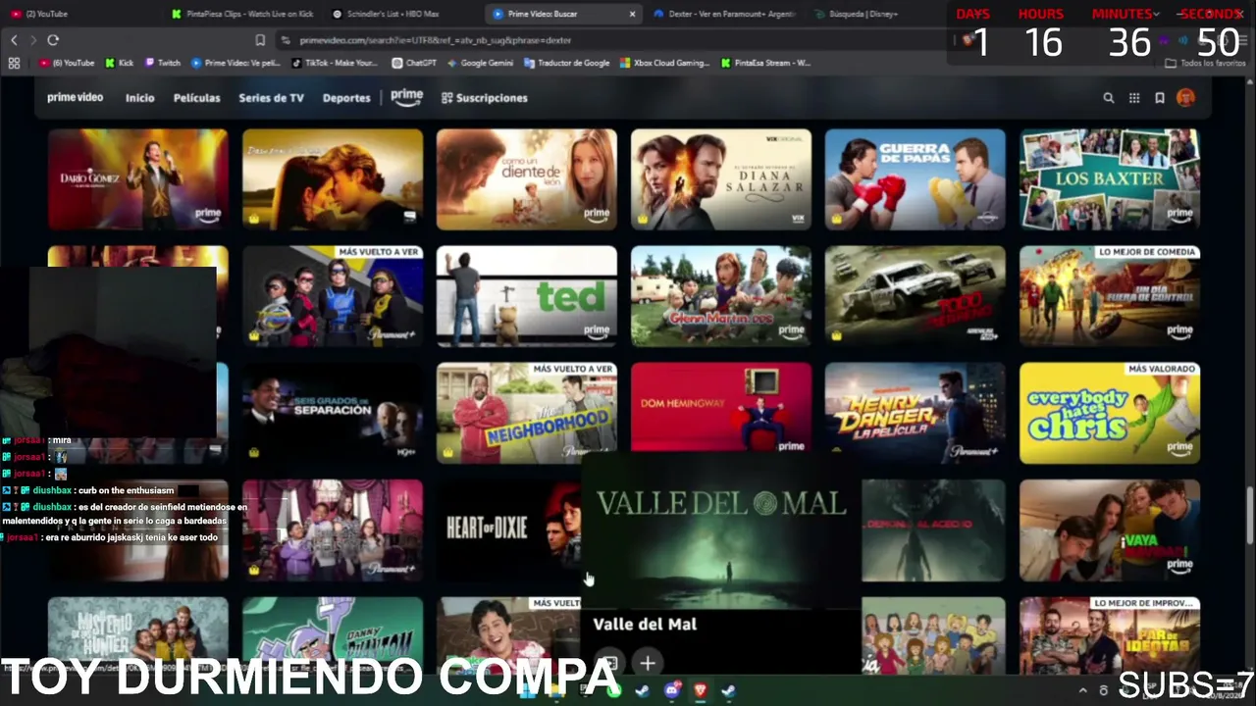This screenshot has width=1256, height=706.
Task: Go back with the browser back arrow
Action: coord(14,40)
